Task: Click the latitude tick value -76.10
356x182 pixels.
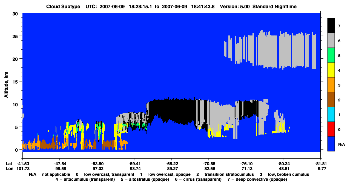Action: (246, 164)
